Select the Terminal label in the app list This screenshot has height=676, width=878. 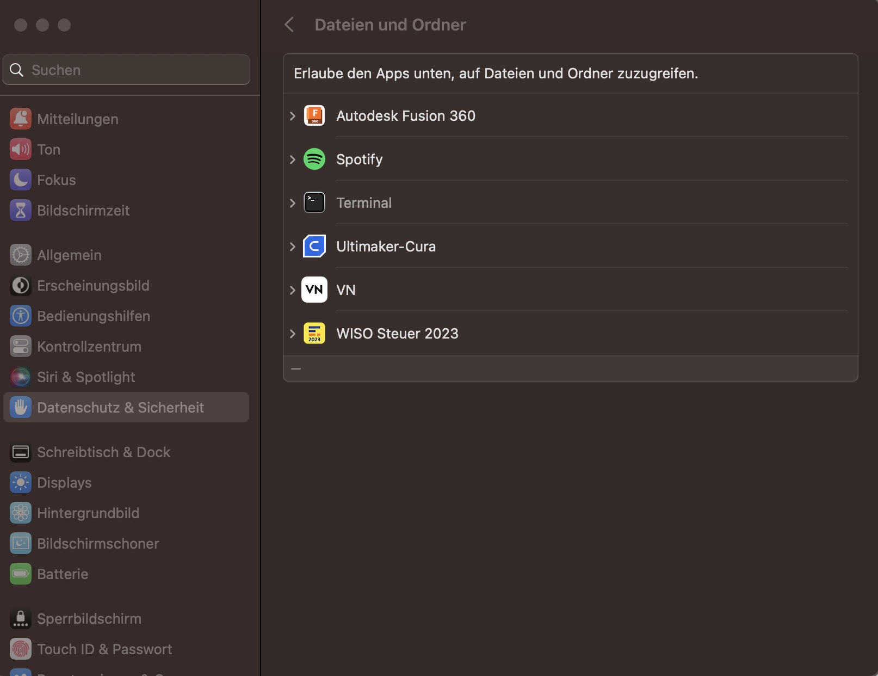pyautogui.click(x=364, y=203)
